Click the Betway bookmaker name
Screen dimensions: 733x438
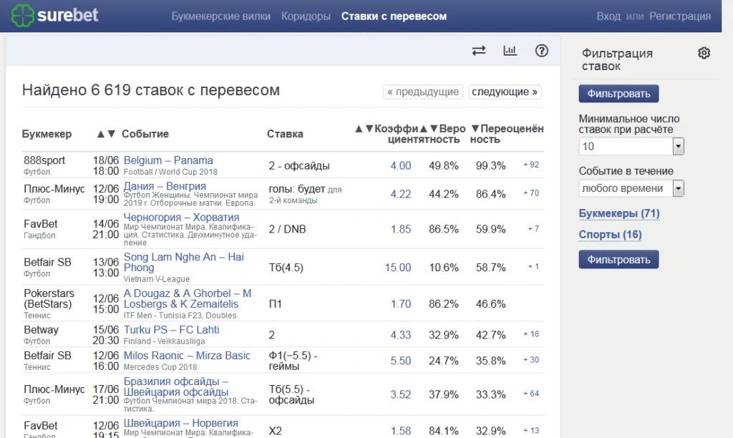41,329
